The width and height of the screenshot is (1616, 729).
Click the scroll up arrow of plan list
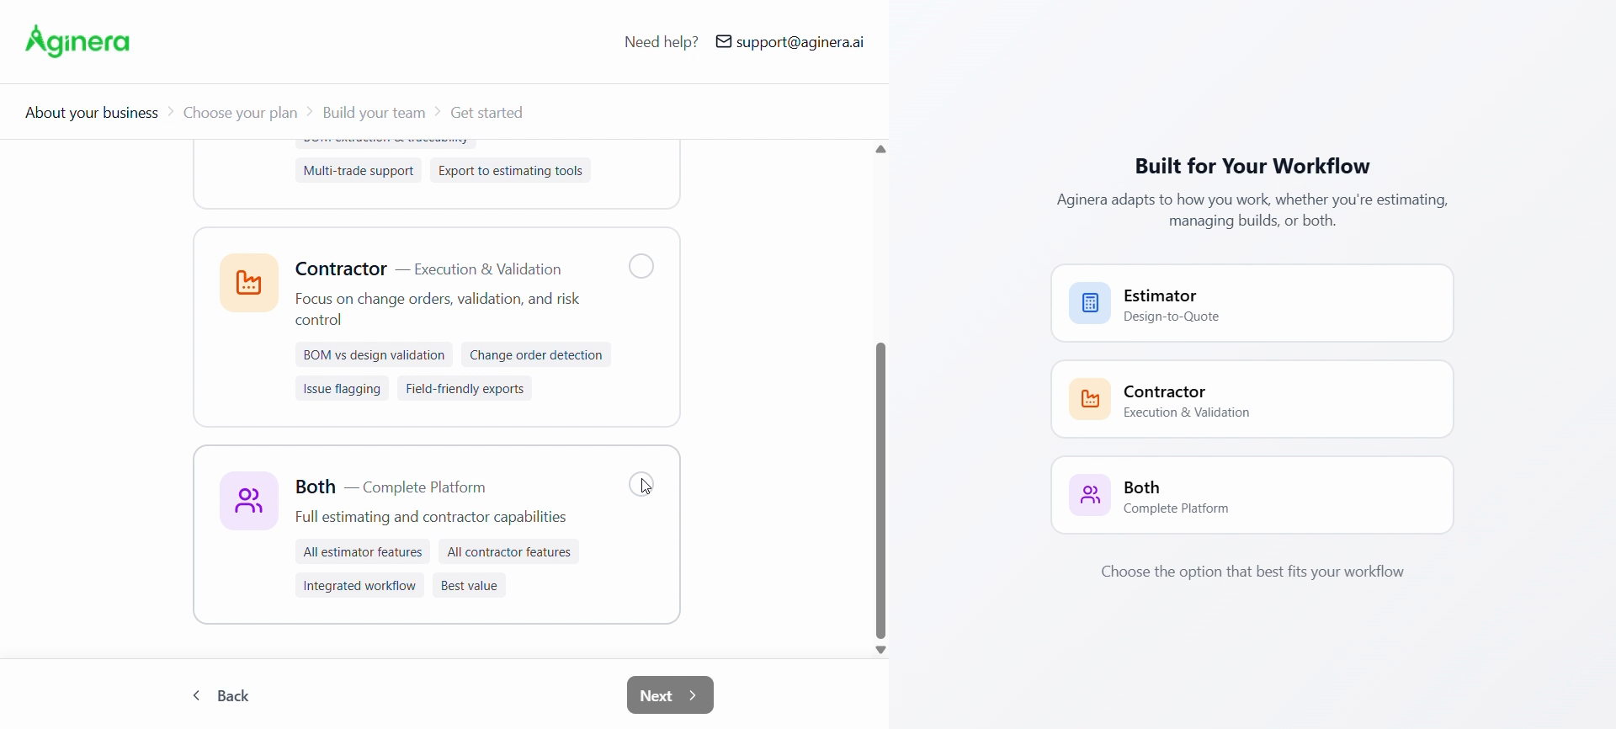click(x=880, y=150)
